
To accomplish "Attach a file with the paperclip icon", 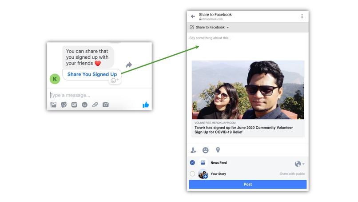I will [x=95, y=105].
